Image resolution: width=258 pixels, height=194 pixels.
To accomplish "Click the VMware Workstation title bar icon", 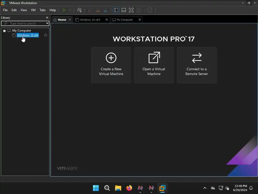I will point(3,3).
